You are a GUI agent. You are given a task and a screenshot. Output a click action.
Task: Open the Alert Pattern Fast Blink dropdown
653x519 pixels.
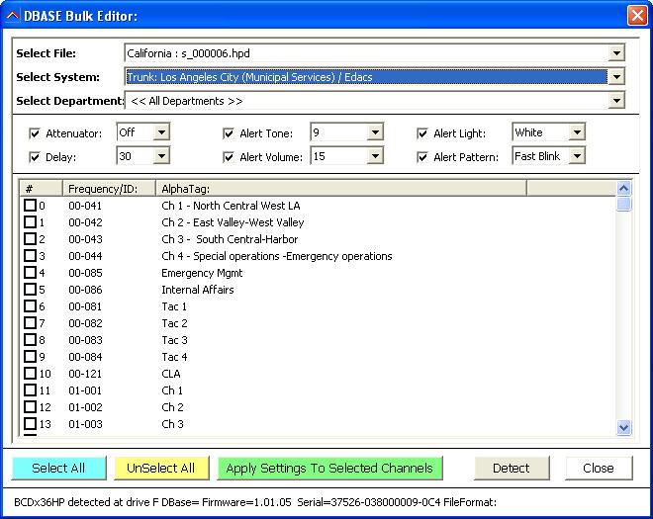point(577,156)
